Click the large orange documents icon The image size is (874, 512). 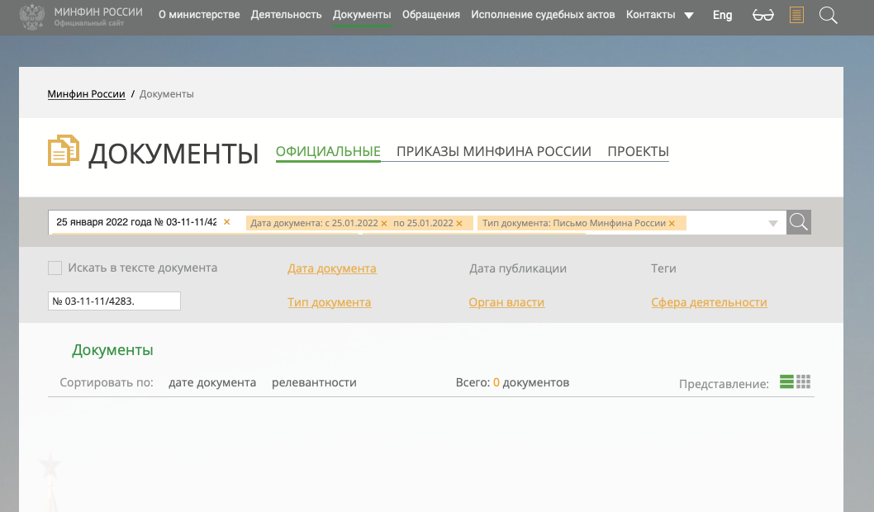tap(64, 150)
